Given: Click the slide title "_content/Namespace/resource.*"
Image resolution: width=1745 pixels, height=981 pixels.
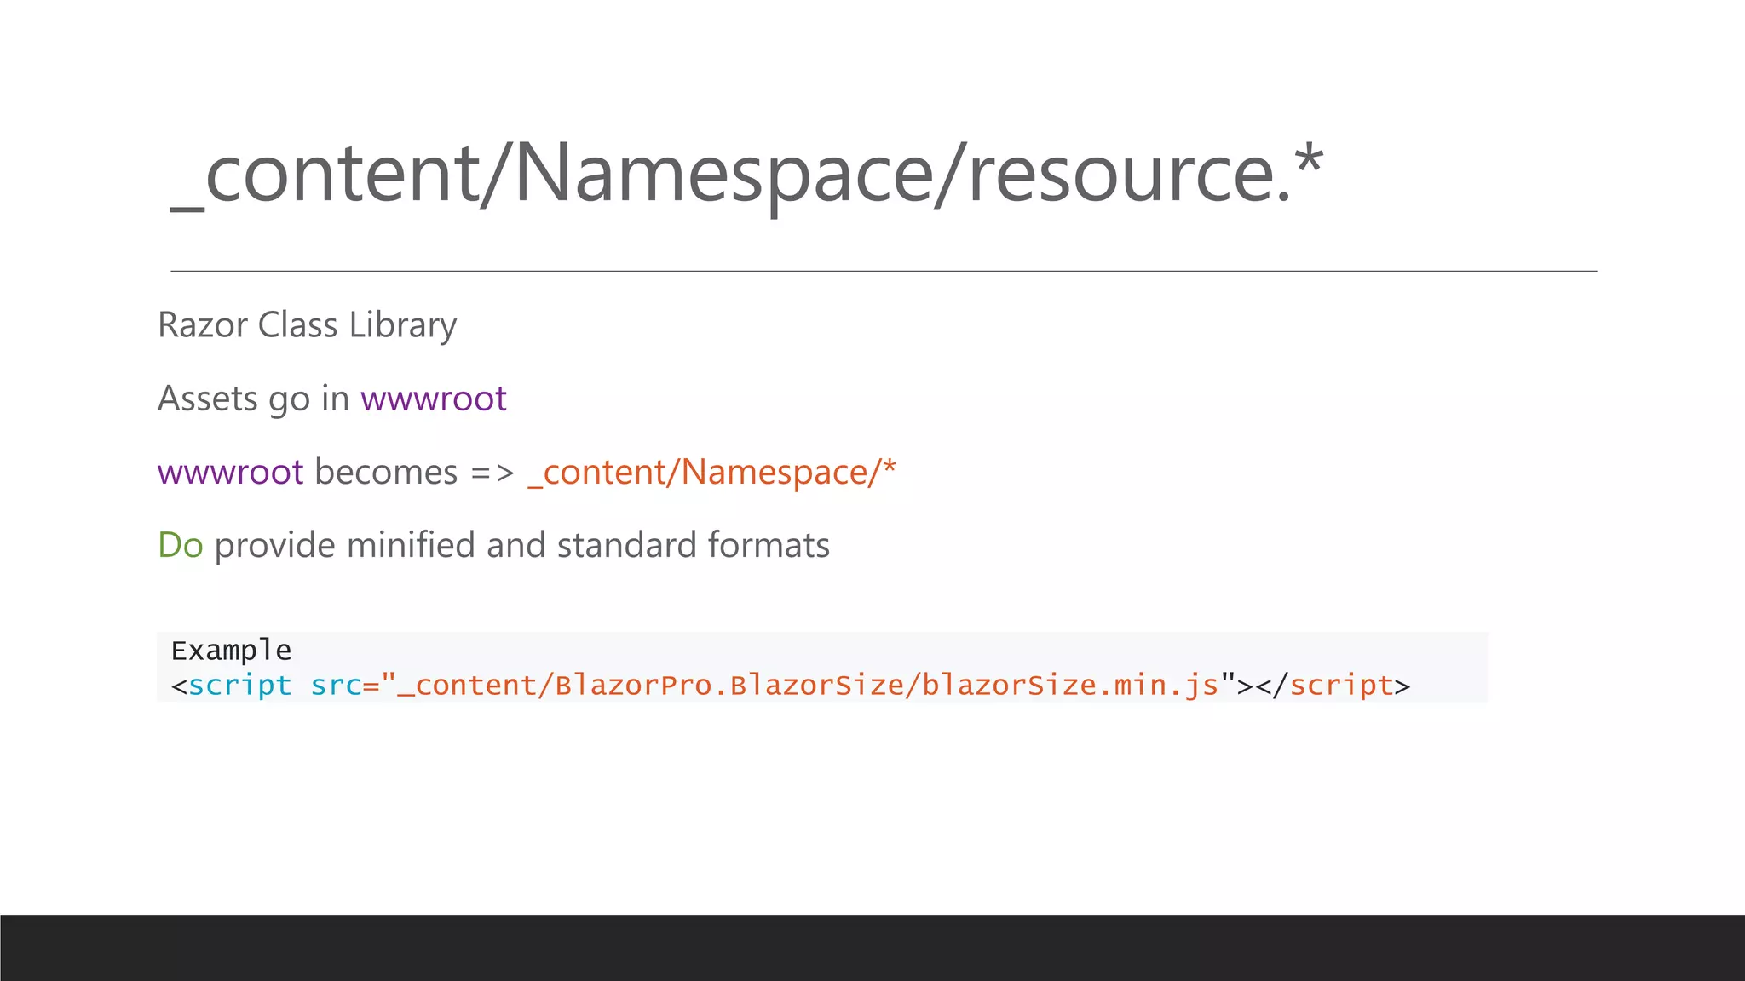Looking at the screenshot, I should pos(746,173).
